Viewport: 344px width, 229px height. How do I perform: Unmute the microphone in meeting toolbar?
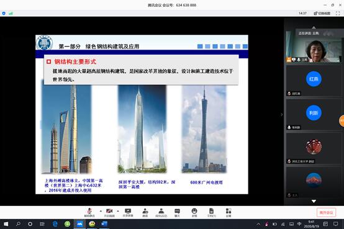89,212
